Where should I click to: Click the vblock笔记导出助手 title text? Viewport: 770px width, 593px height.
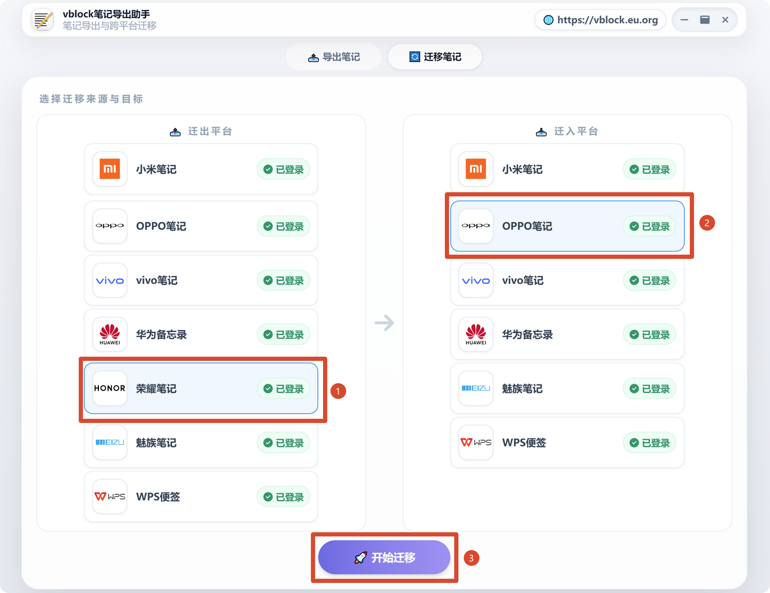[106, 14]
